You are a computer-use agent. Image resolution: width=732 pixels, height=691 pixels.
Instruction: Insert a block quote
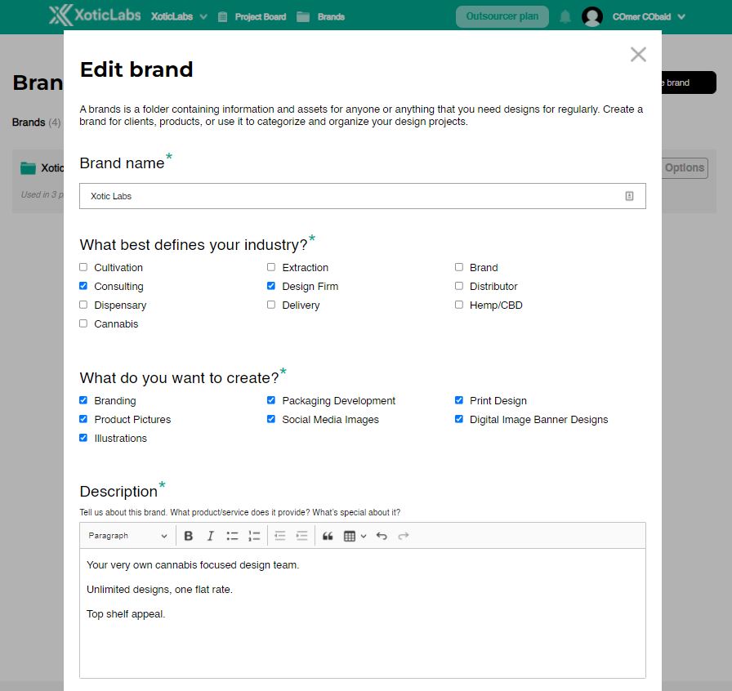(328, 536)
